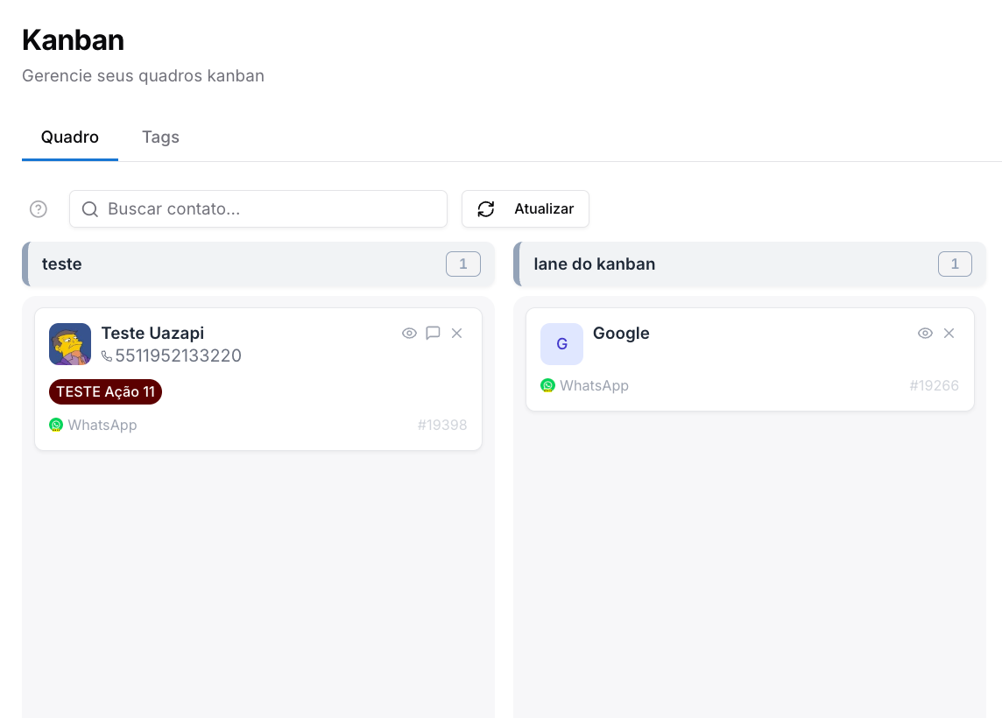The height and width of the screenshot is (718, 1002).
Task: Click the help question mark icon
Action: point(39,209)
